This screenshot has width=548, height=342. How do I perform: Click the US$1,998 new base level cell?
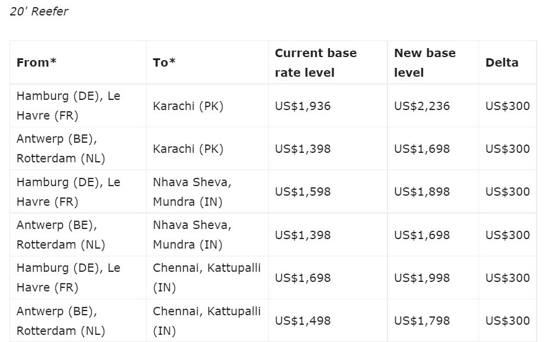(x=422, y=278)
